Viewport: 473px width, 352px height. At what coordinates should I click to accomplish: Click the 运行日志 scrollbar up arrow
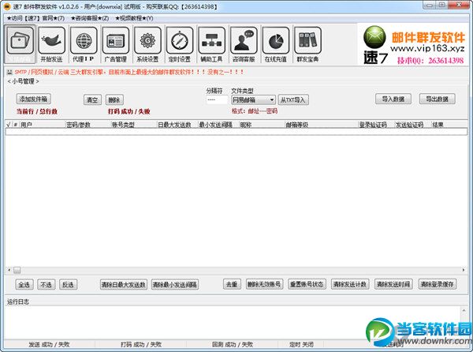[464, 311]
